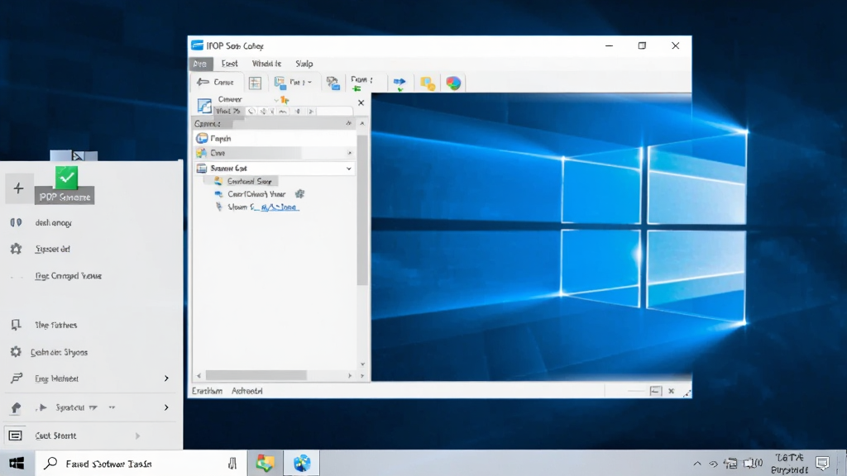847x476 pixels.
Task: Click the down arrow of the panel's vertical scrollbar
Action: coord(362,364)
